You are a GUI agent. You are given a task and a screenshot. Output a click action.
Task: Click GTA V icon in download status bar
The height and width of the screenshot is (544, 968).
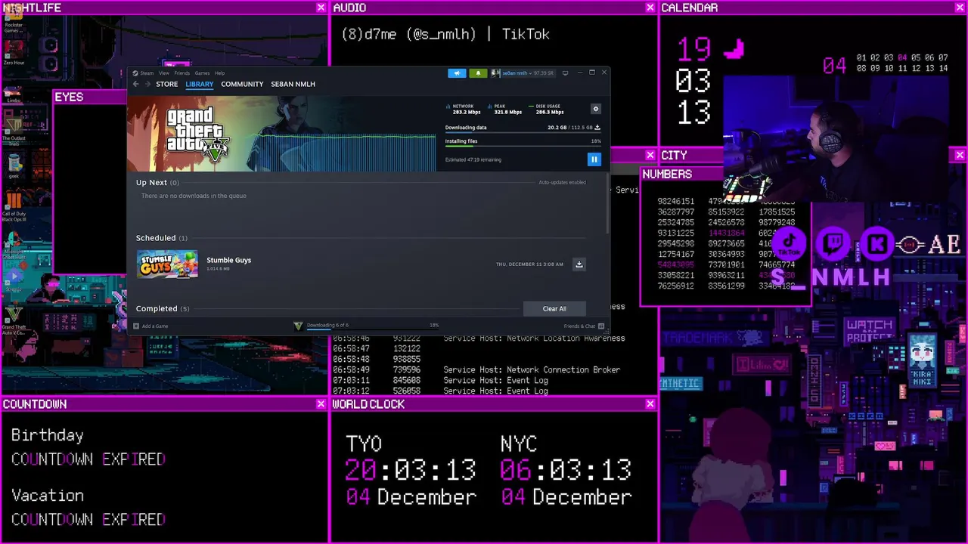click(298, 326)
